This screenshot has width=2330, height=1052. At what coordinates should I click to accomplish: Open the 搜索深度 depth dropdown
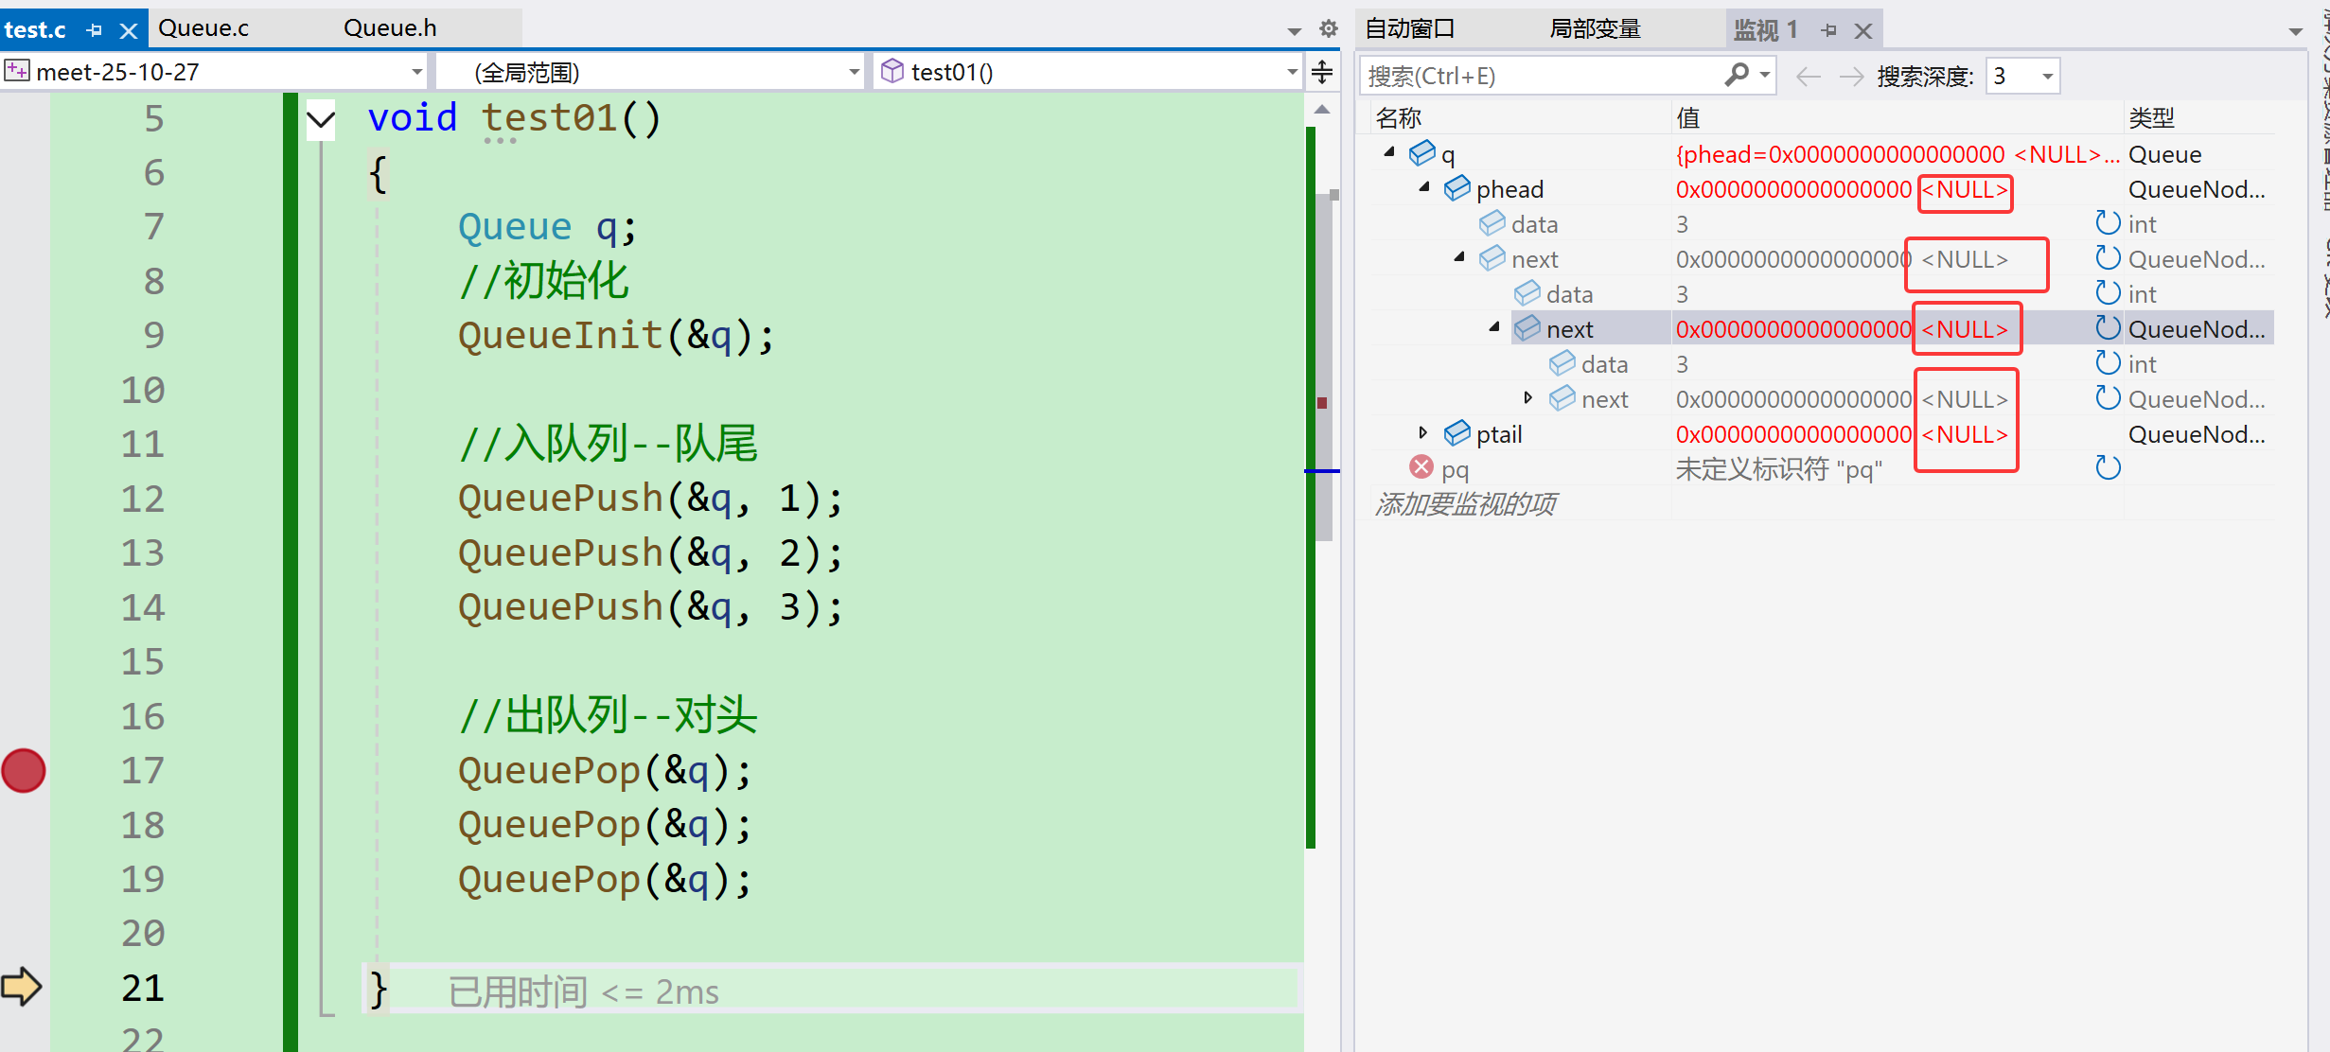click(2047, 76)
